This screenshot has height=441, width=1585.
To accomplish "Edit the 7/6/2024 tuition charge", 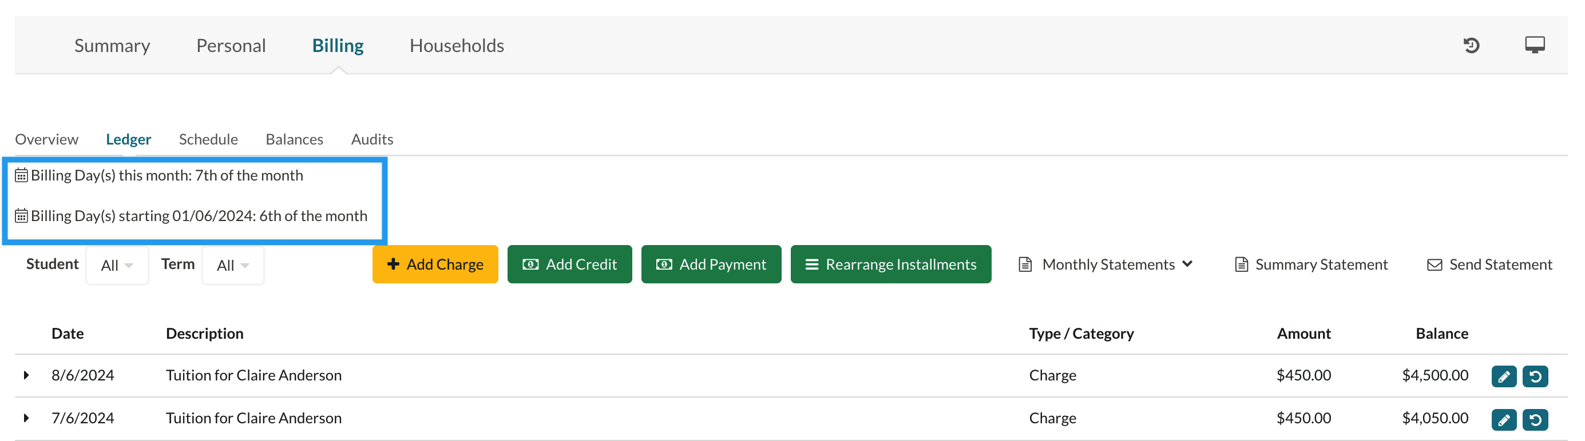I will pyautogui.click(x=1503, y=419).
